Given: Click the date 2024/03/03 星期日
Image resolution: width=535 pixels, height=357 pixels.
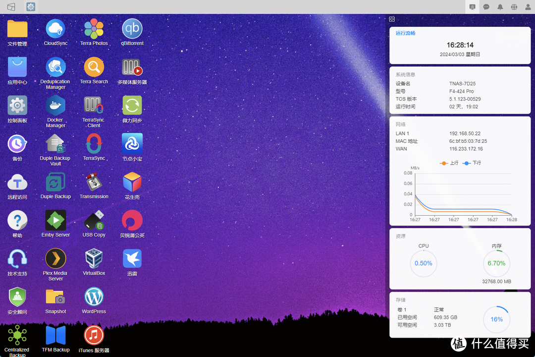Looking at the screenshot, I should coord(460,55).
